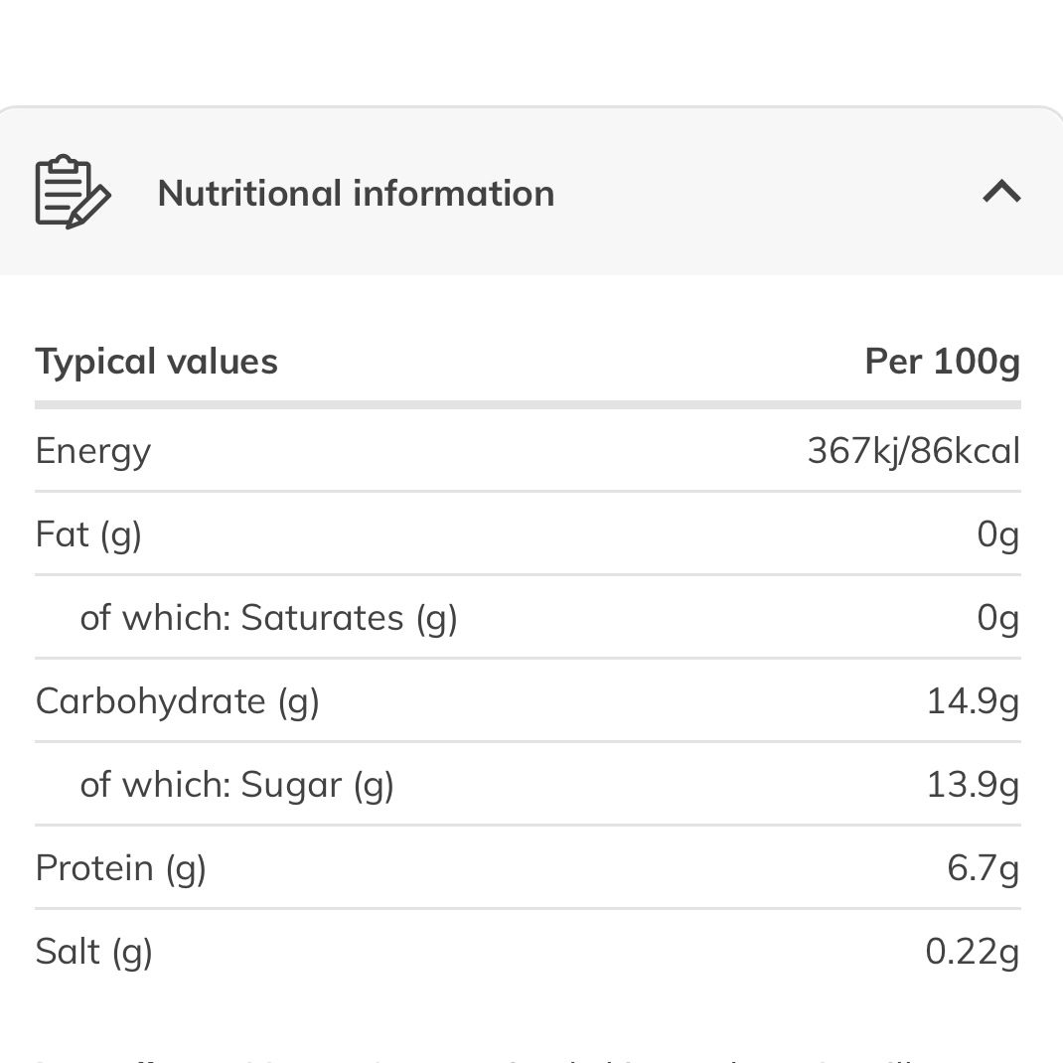Image resolution: width=1063 pixels, height=1063 pixels.
Task: Select the Fat (g) row label
Action: pyautogui.click(x=88, y=534)
